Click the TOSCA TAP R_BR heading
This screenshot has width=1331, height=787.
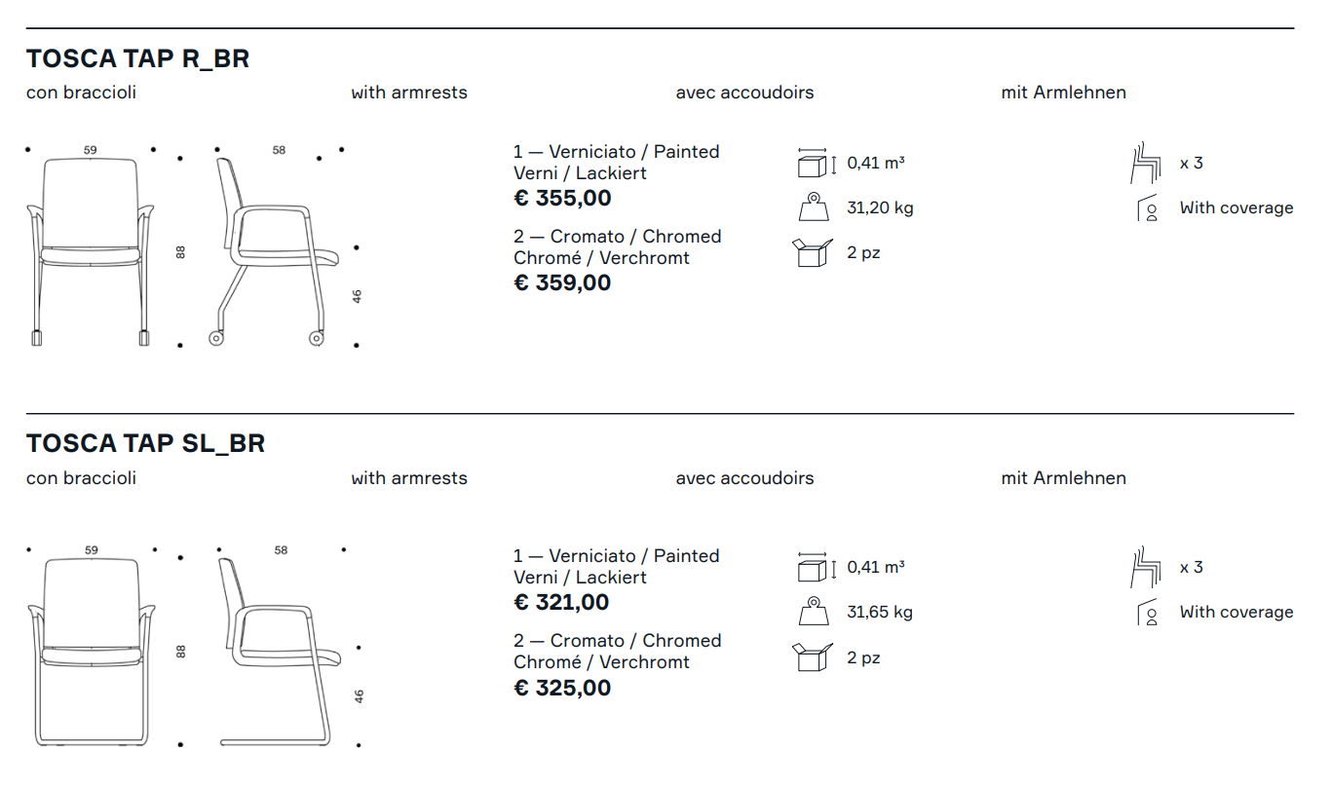137,58
